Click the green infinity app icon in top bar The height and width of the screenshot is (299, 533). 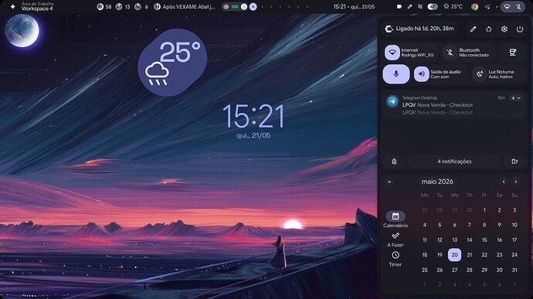tap(235, 7)
